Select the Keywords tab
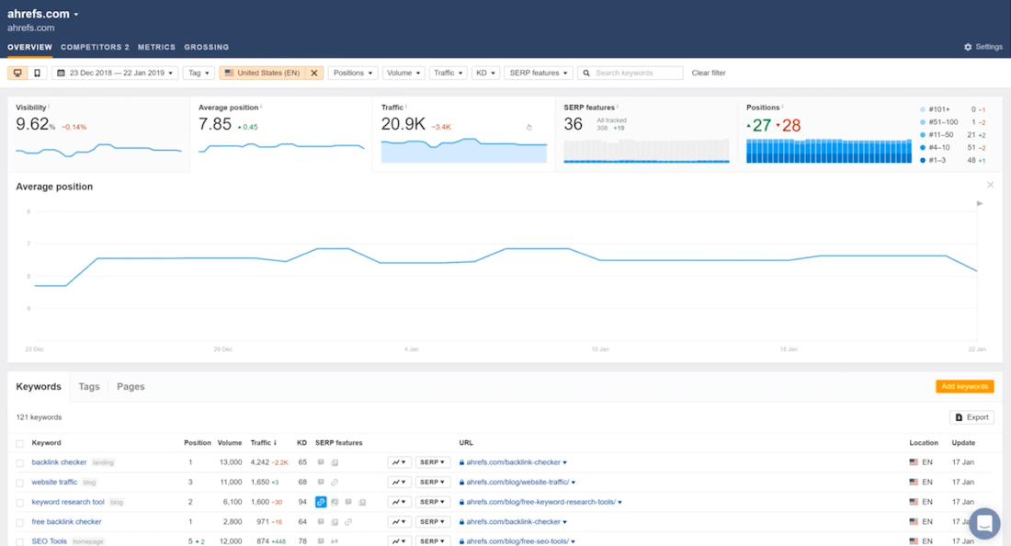The image size is (1011, 546). [39, 387]
